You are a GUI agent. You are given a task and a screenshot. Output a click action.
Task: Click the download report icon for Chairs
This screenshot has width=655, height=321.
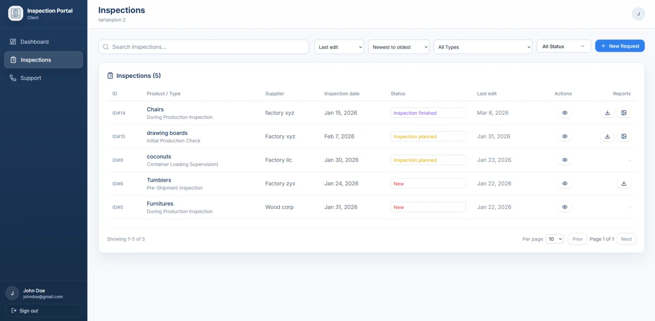click(607, 113)
